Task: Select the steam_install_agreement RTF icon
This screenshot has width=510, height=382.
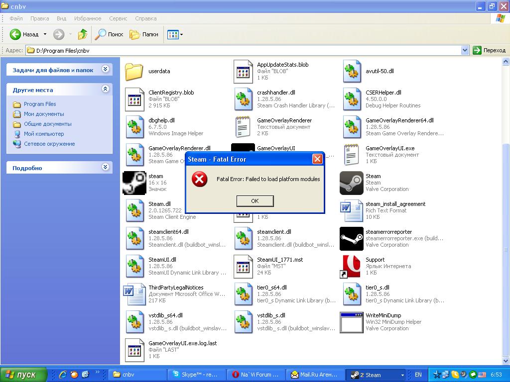Action: tap(352, 211)
